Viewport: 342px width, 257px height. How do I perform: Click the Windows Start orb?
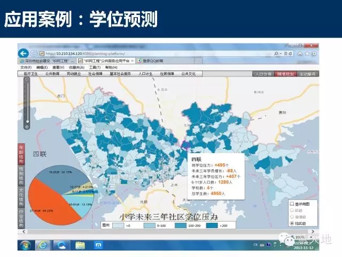pos(25,245)
